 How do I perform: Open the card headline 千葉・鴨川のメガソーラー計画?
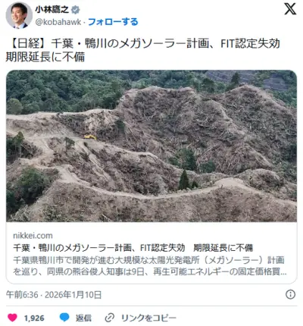(133, 248)
